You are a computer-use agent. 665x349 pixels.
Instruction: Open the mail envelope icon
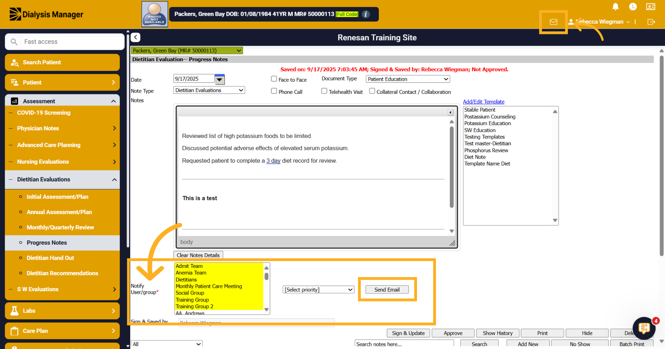pyautogui.click(x=553, y=22)
